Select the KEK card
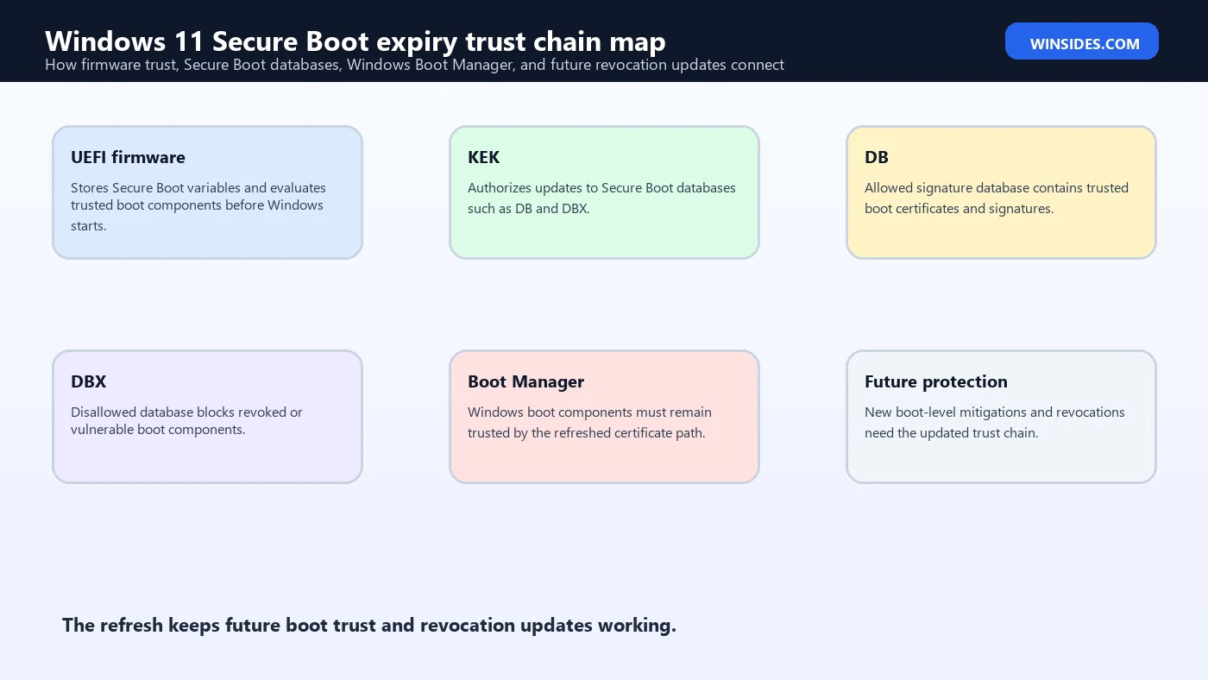Image resolution: width=1208 pixels, height=680 pixels. pyautogui.click(x=604, y=192)
